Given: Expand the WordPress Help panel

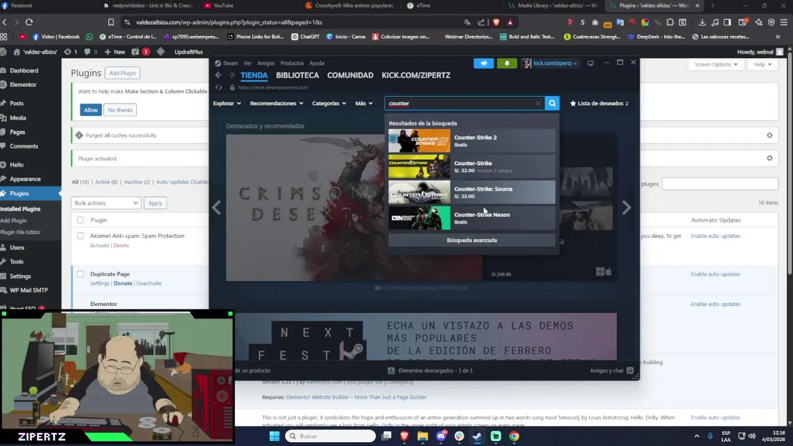Looking at the screenshot, I should (x=762, y=64).
